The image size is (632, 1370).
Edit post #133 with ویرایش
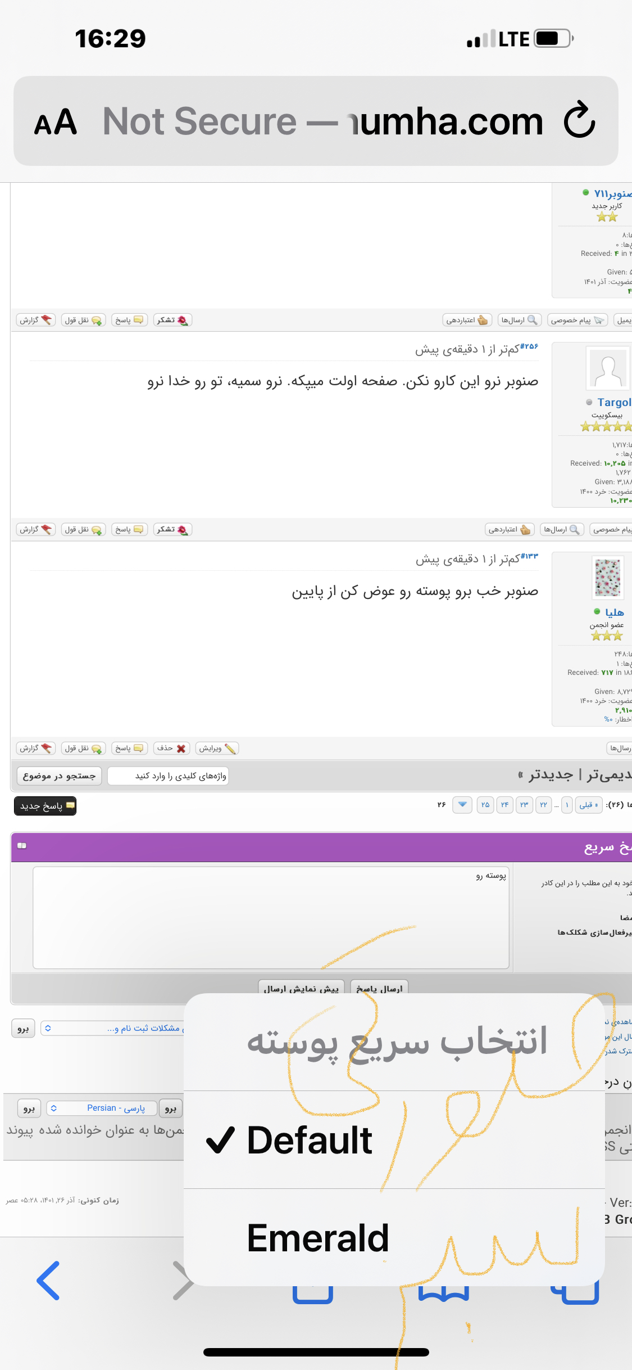(217, 748)
